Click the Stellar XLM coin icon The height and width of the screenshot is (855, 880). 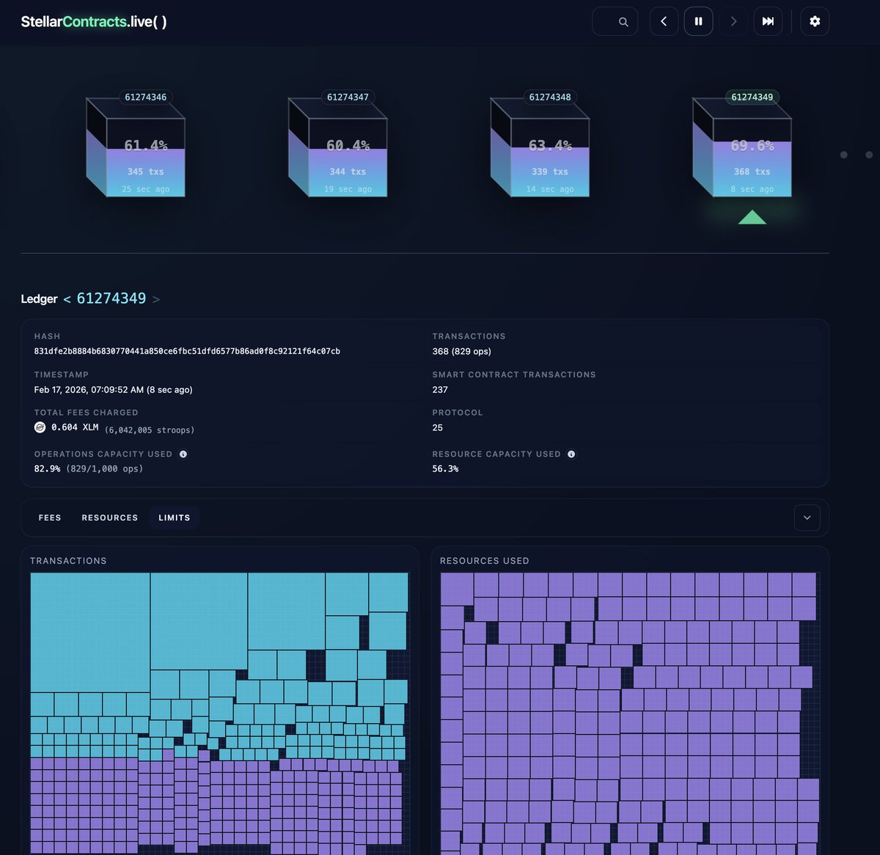[40, 427]
